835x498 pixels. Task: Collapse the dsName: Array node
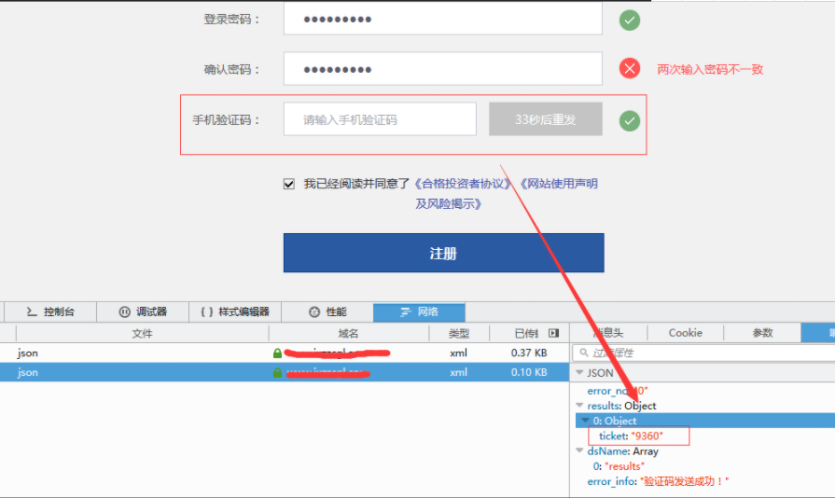pyautogui.click(x=580, y=450)
